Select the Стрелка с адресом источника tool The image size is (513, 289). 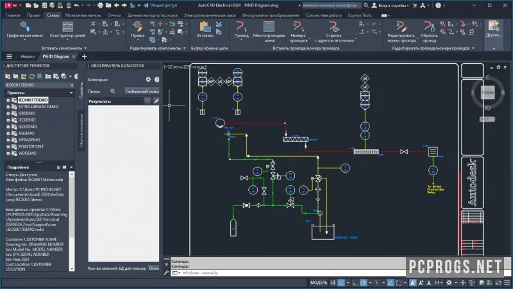[334, 31]
